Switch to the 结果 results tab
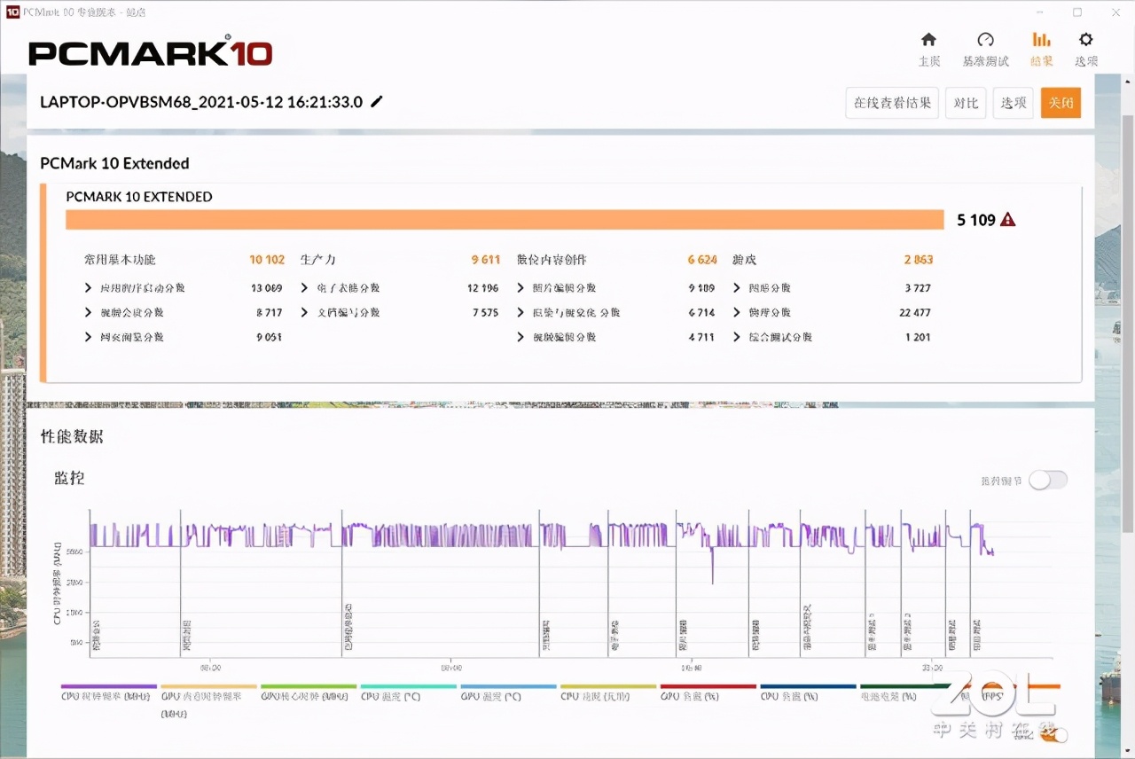Screen dimensions: 1135x759 pos(1041,50)
